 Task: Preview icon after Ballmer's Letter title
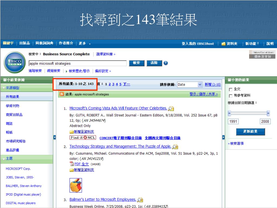point(140,200)
